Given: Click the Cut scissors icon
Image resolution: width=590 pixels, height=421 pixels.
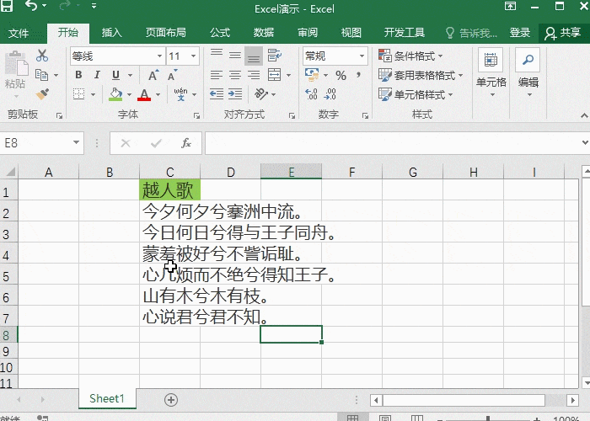Looking at the screenshot, I should pos(42,56).
